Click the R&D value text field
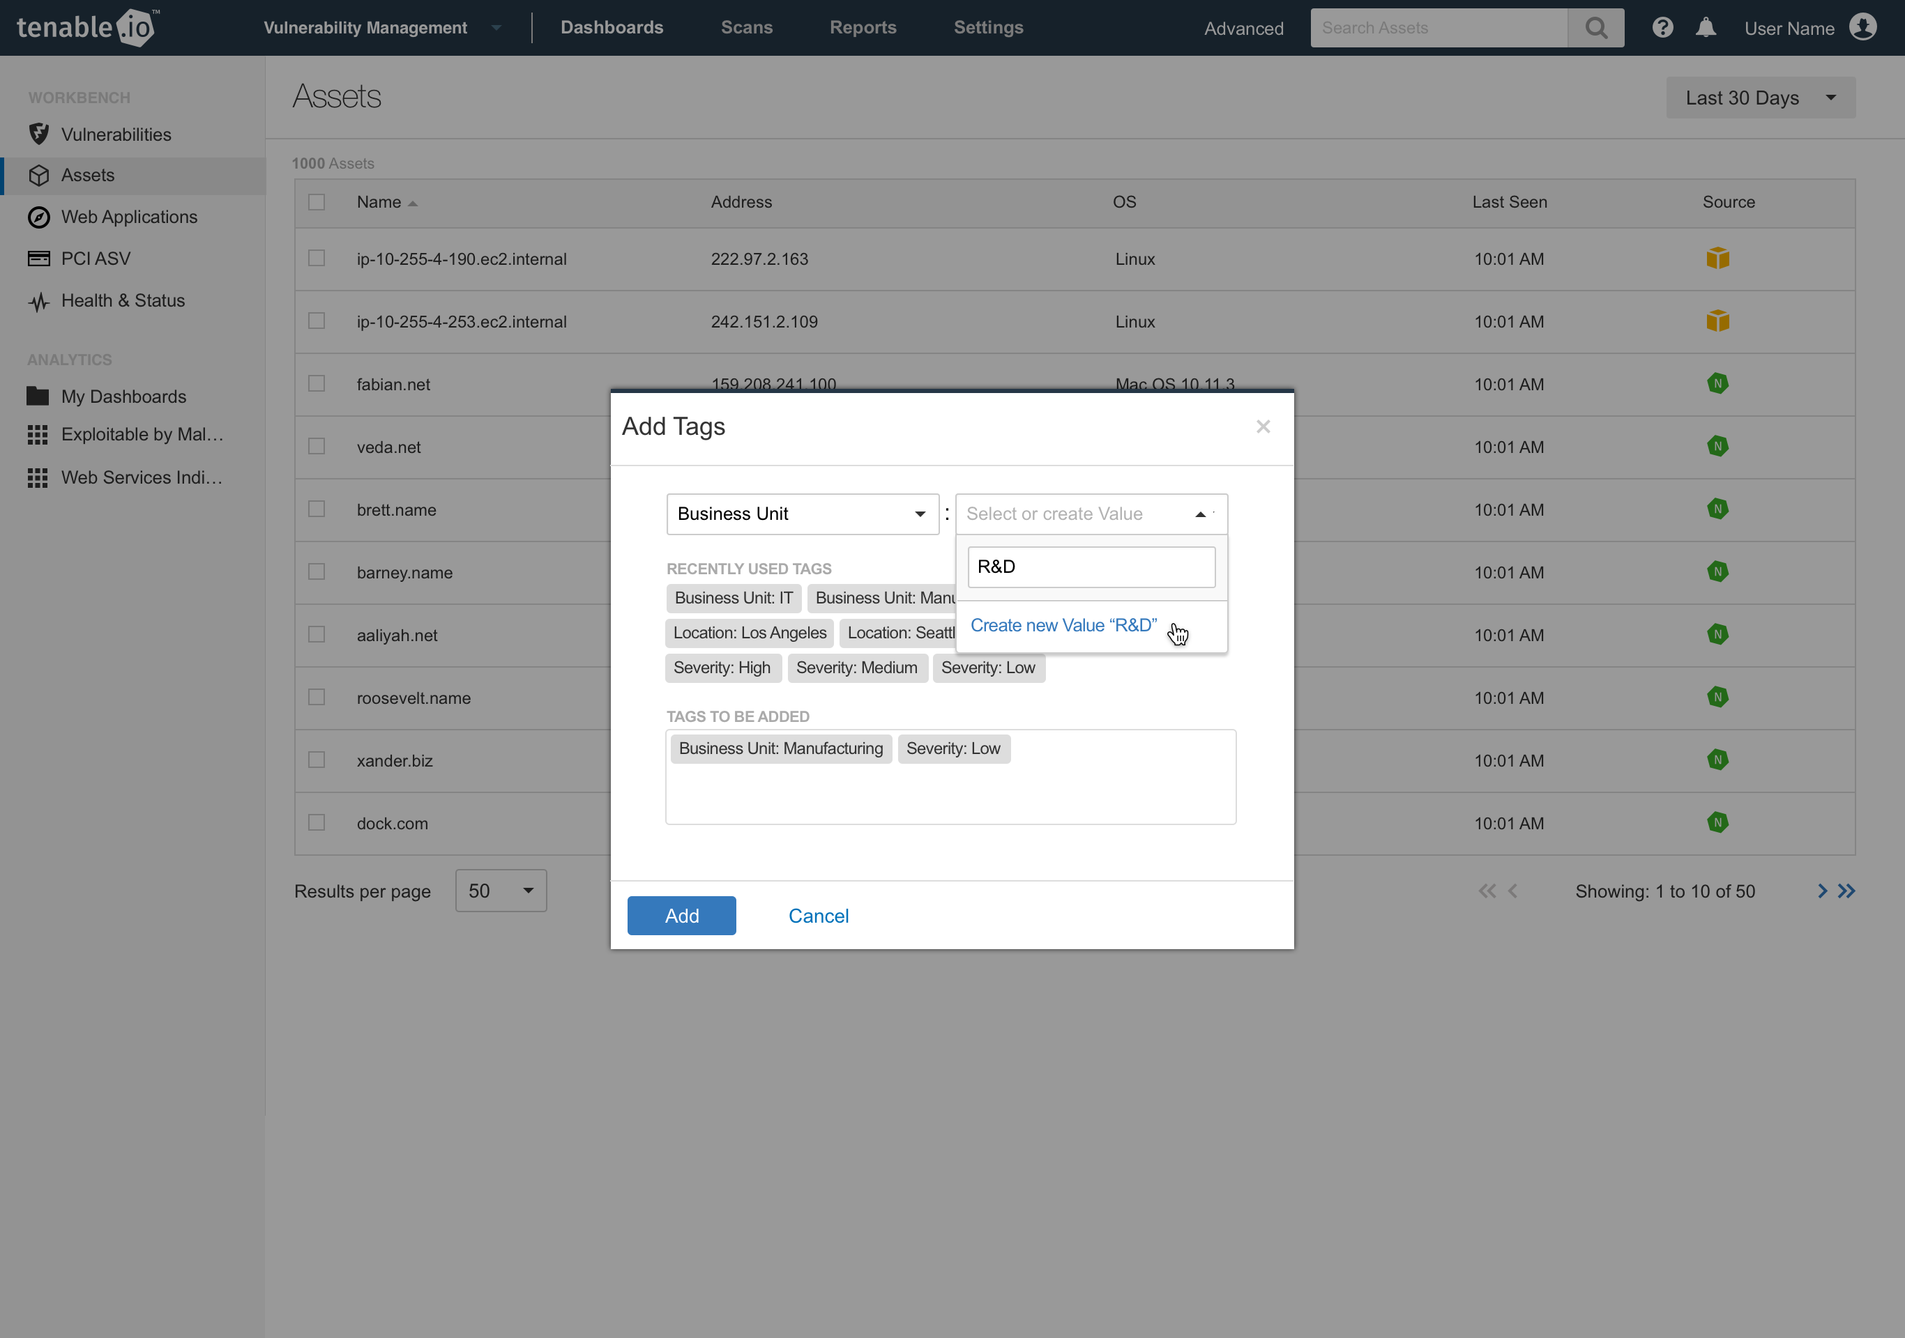The width and height of the screenshot is (1905, 1338). [x=1091, y=567]
